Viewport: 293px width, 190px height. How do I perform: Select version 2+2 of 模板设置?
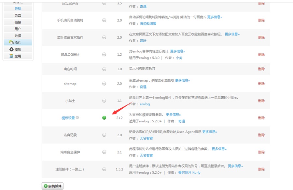[119, 118]
